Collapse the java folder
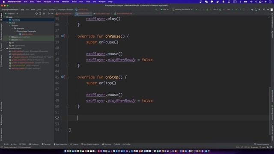Image resolution: width=274 pixels, height=154 pixels. 7,23
